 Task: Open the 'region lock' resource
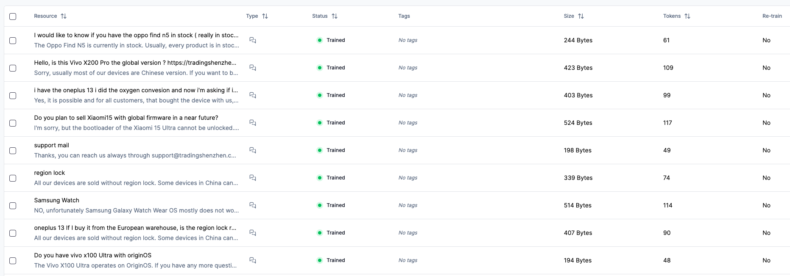tap(50, 173)
